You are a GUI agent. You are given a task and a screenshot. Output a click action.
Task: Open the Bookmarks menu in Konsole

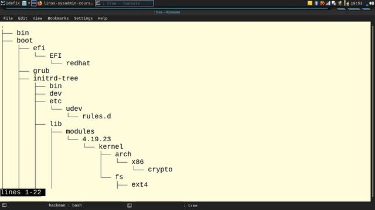[x=58, y=18]
